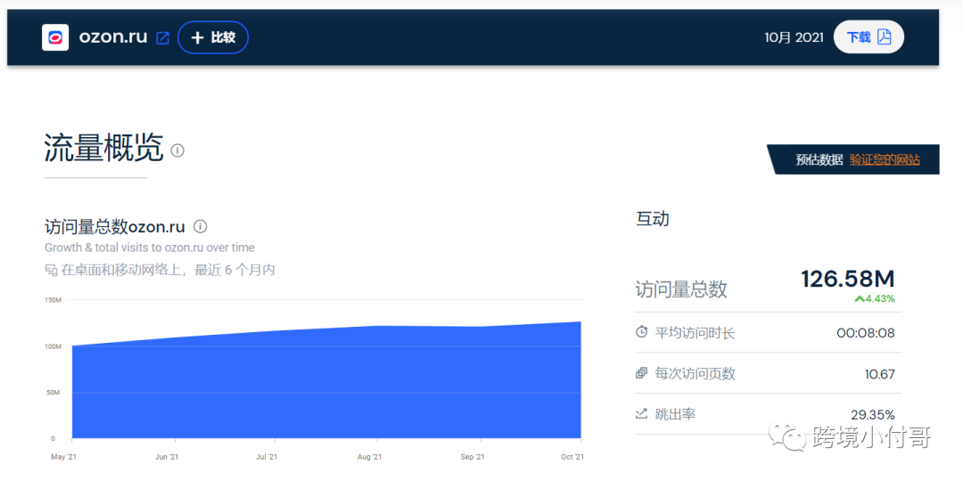The width and height of the screenshot is (963, 480).
Task: Click the Jul '21 axis label
Action: [x=267, y=458]
